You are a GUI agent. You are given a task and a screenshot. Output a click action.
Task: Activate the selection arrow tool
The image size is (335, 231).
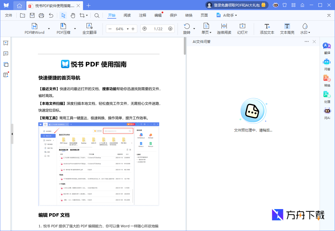pos(63,15)
